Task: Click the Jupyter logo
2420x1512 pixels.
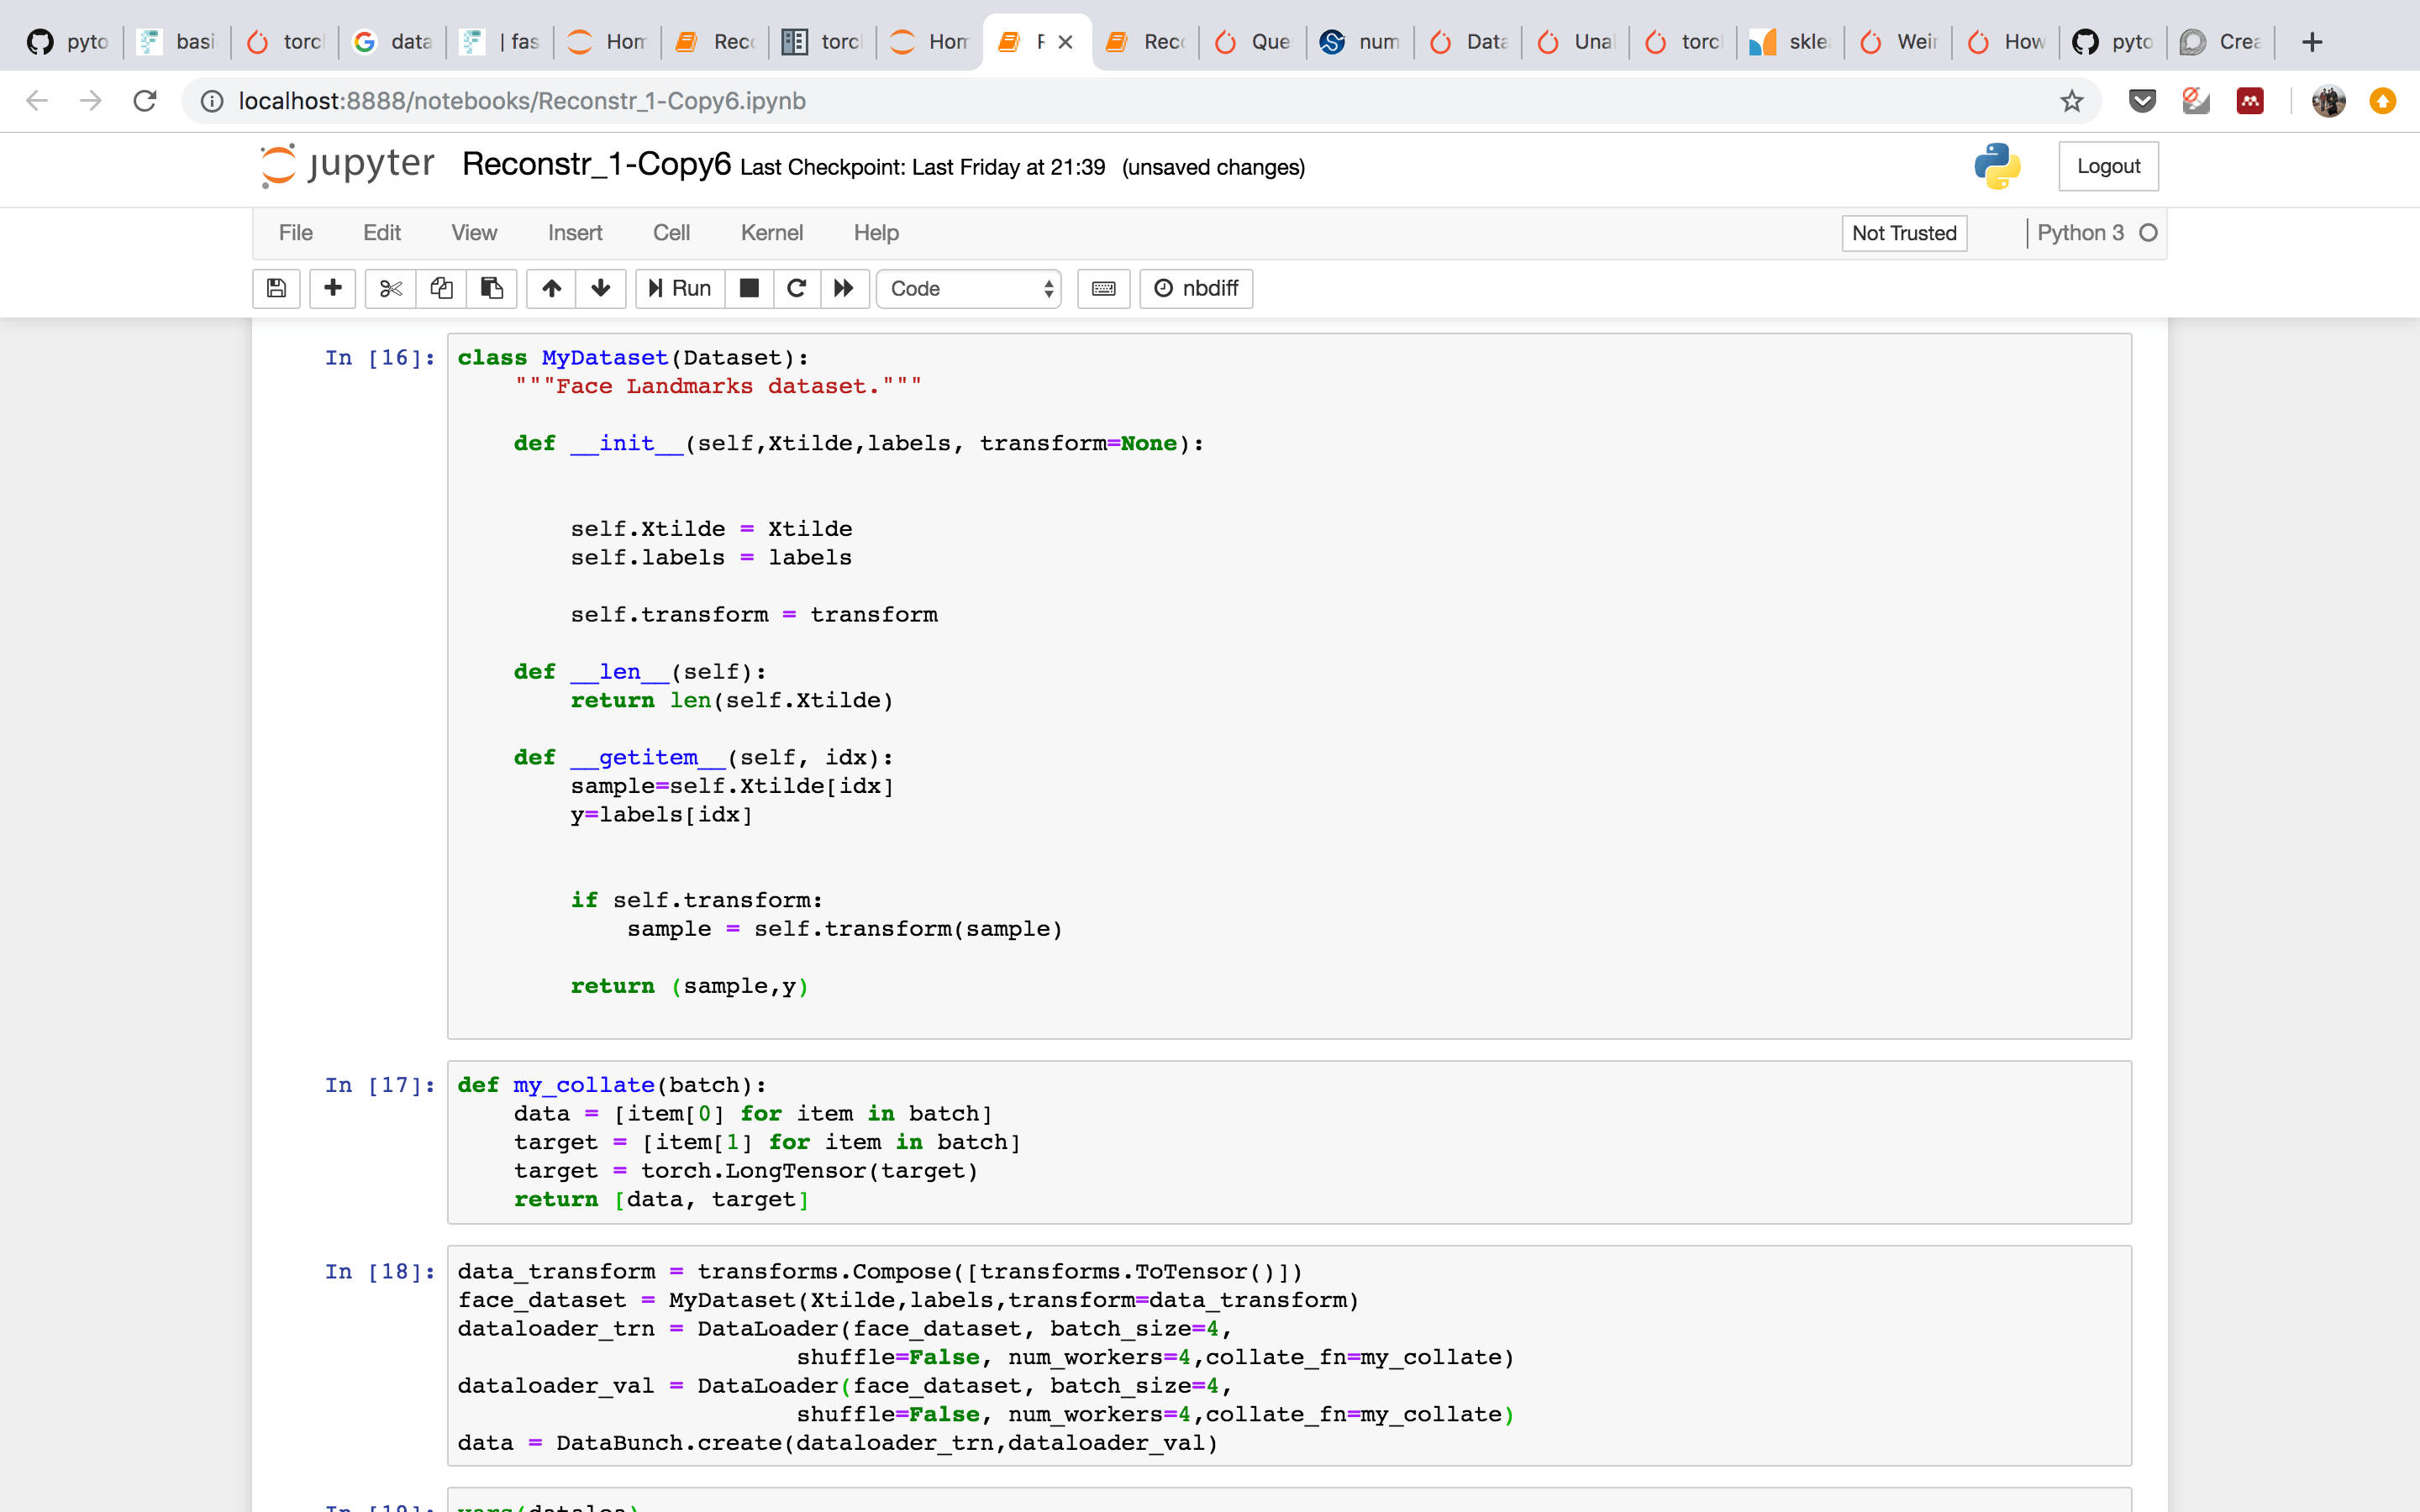Action: (347, 165)
